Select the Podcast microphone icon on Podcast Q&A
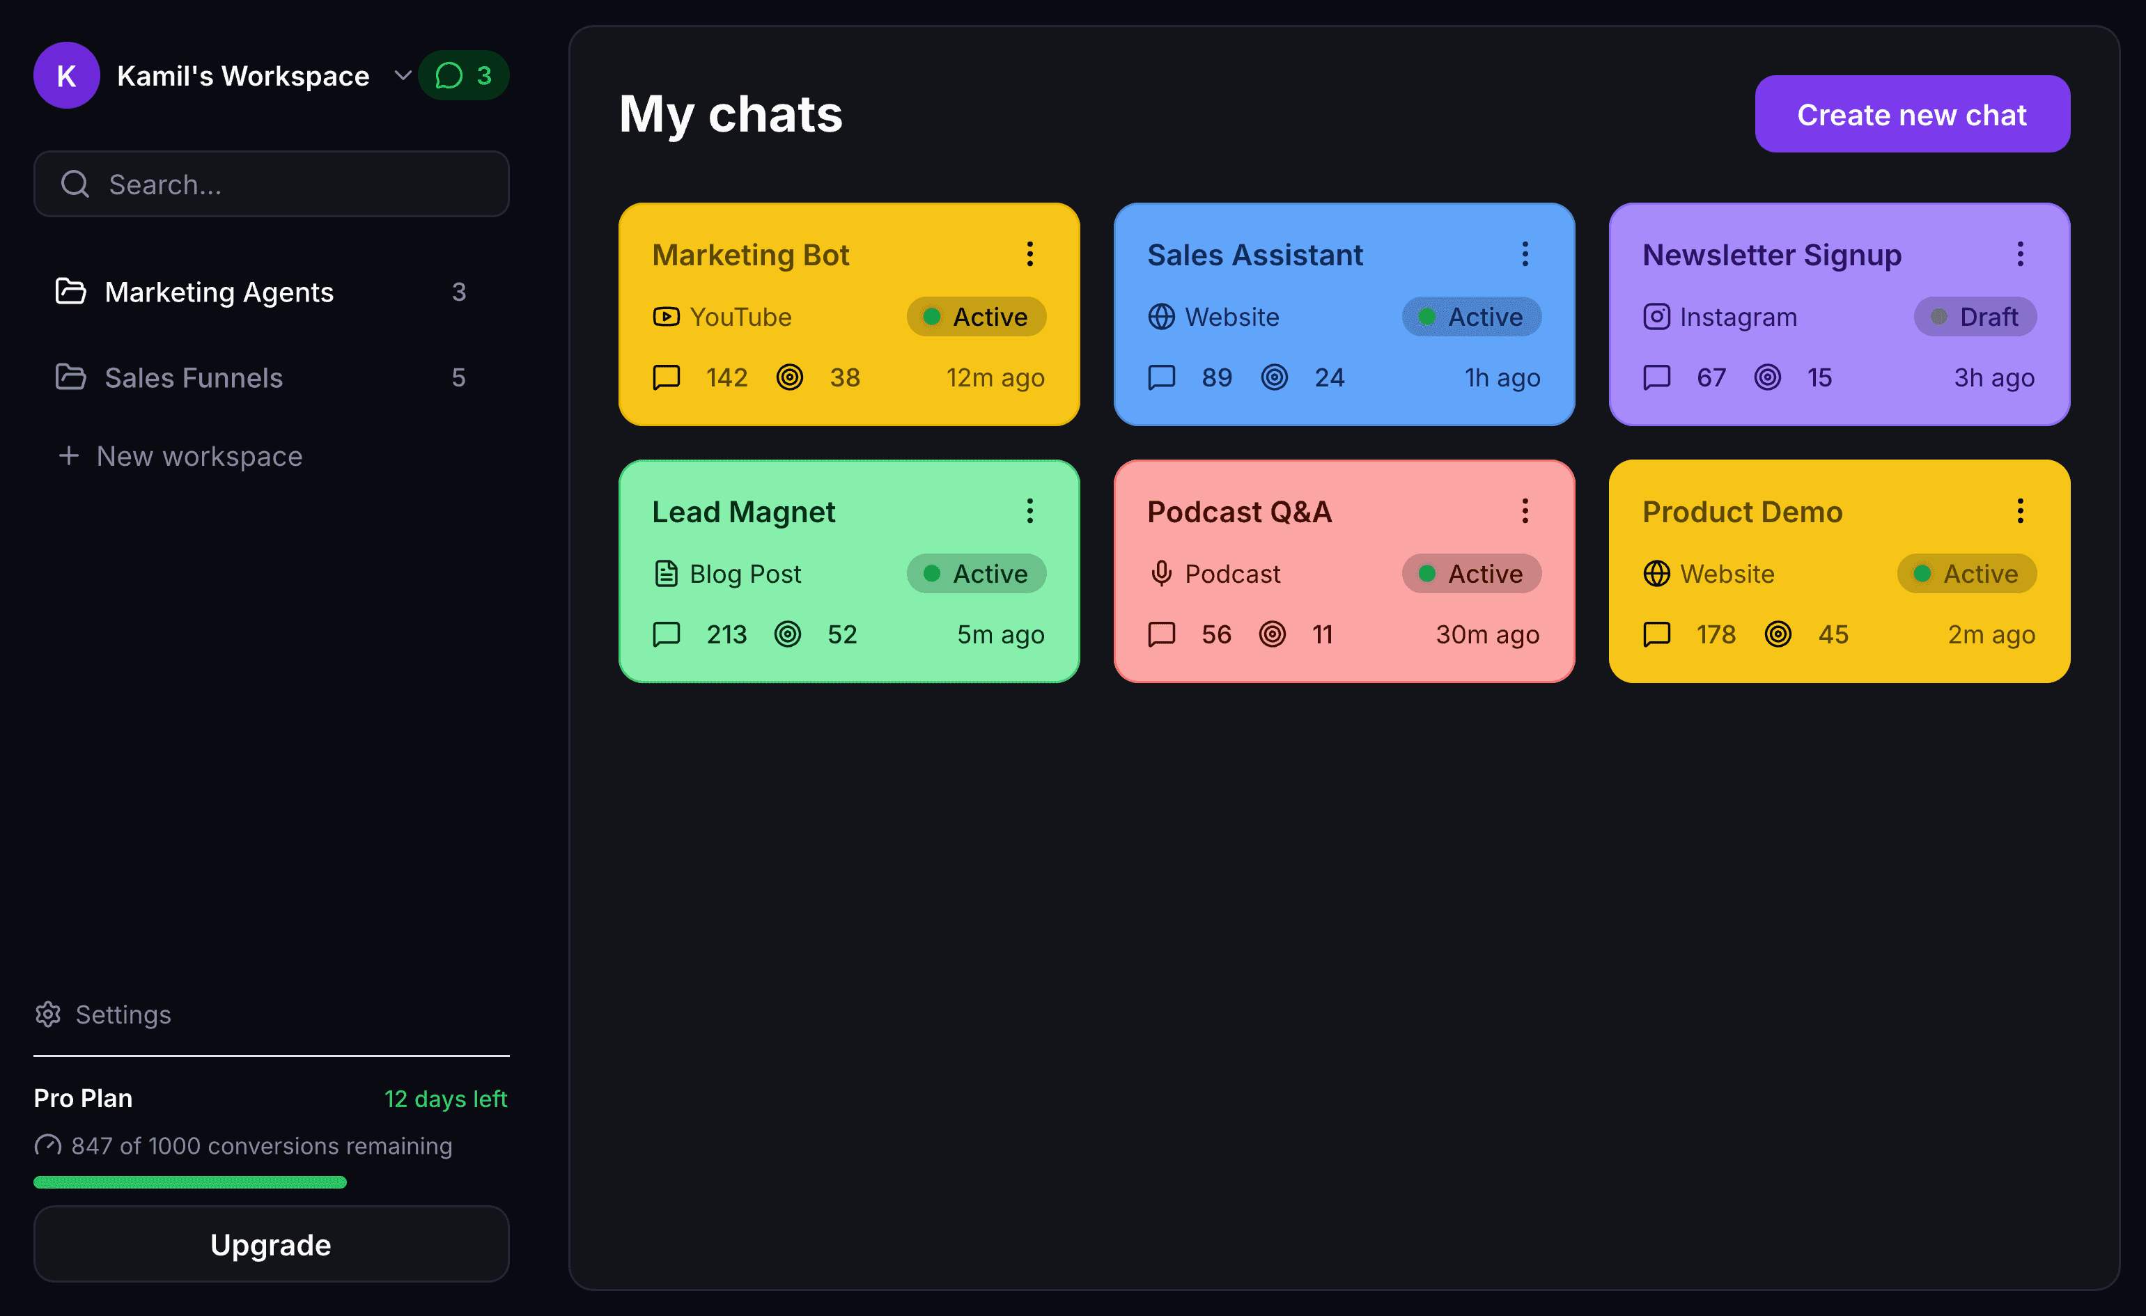 1161,574
